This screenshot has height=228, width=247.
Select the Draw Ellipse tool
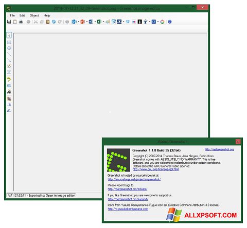pyautogui.click(x=9, y=48)
